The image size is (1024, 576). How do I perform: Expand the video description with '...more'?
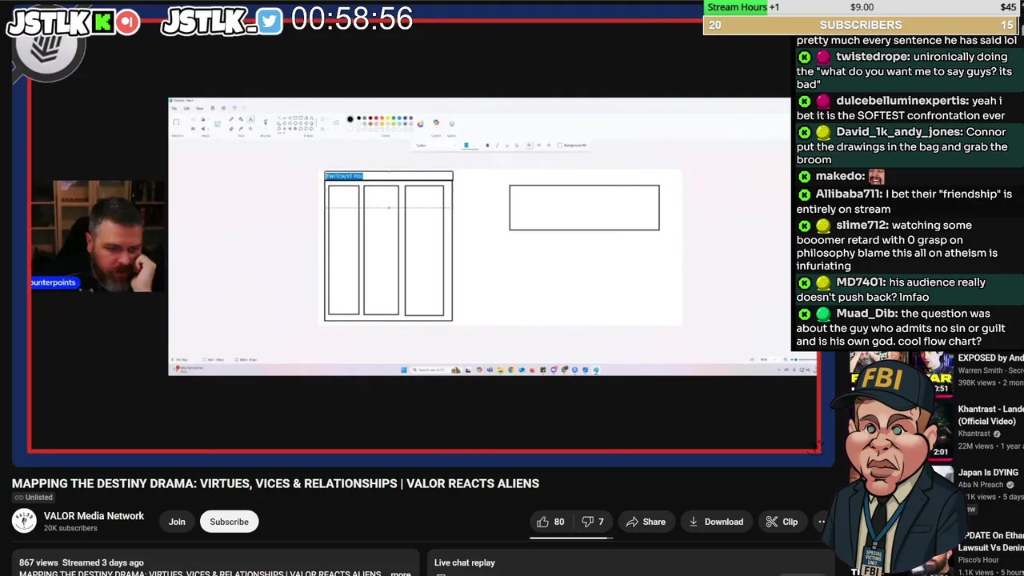[x=399, y=573]
